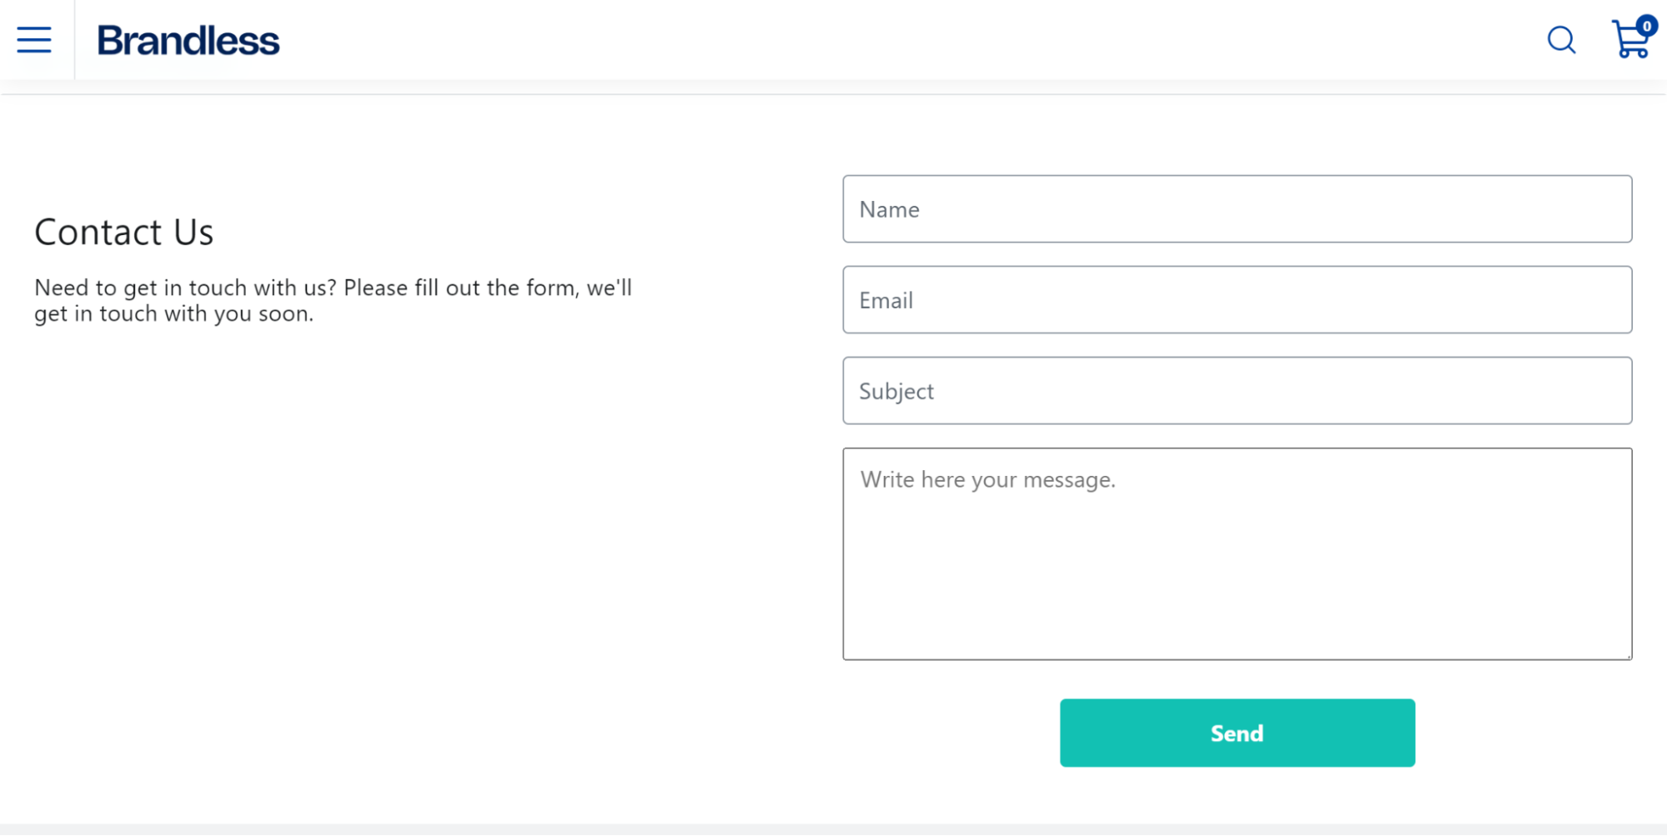
Task: Click the "Name" placeholder text
Action: tap(889, 209)
